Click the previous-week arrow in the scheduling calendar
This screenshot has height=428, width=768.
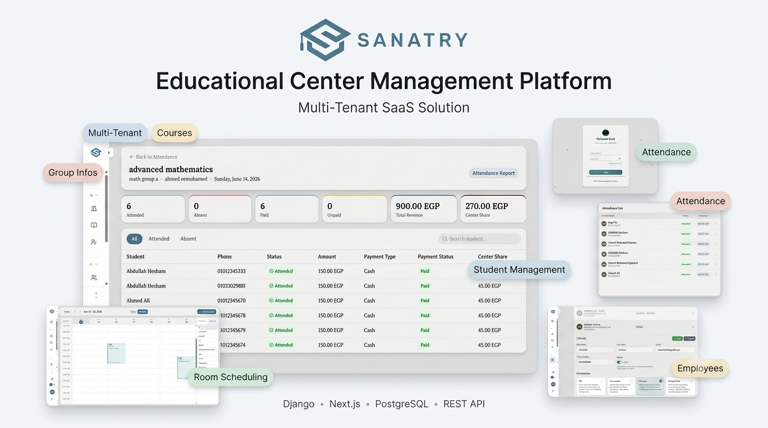[x=75, y=312]
